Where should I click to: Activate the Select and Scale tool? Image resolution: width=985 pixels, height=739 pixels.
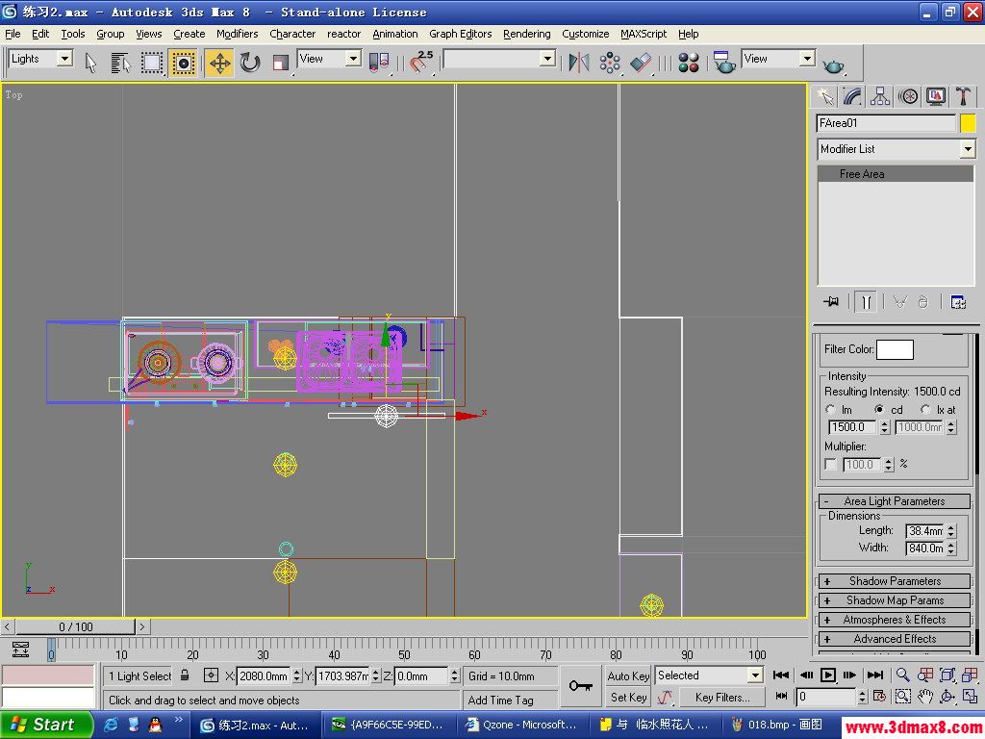tap(280, 63)
